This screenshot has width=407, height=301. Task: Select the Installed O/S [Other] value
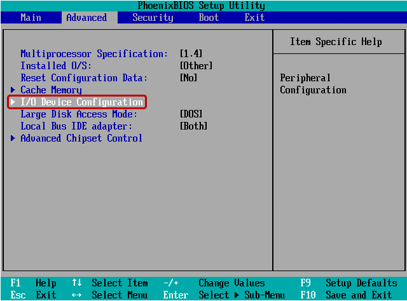point(196,66)
